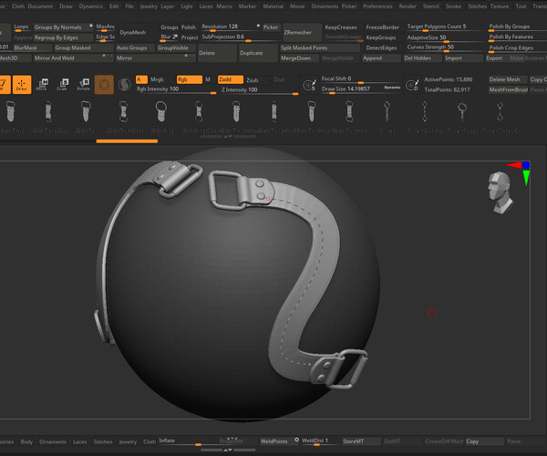Open the Texture menu
547x456 pixels.
coord(500,6)
